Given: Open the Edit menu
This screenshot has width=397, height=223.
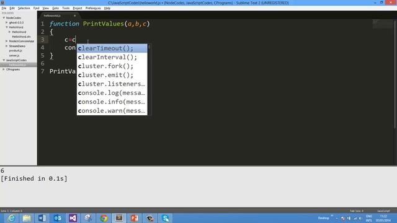Looking at the screenshot, I should [12, 8].
